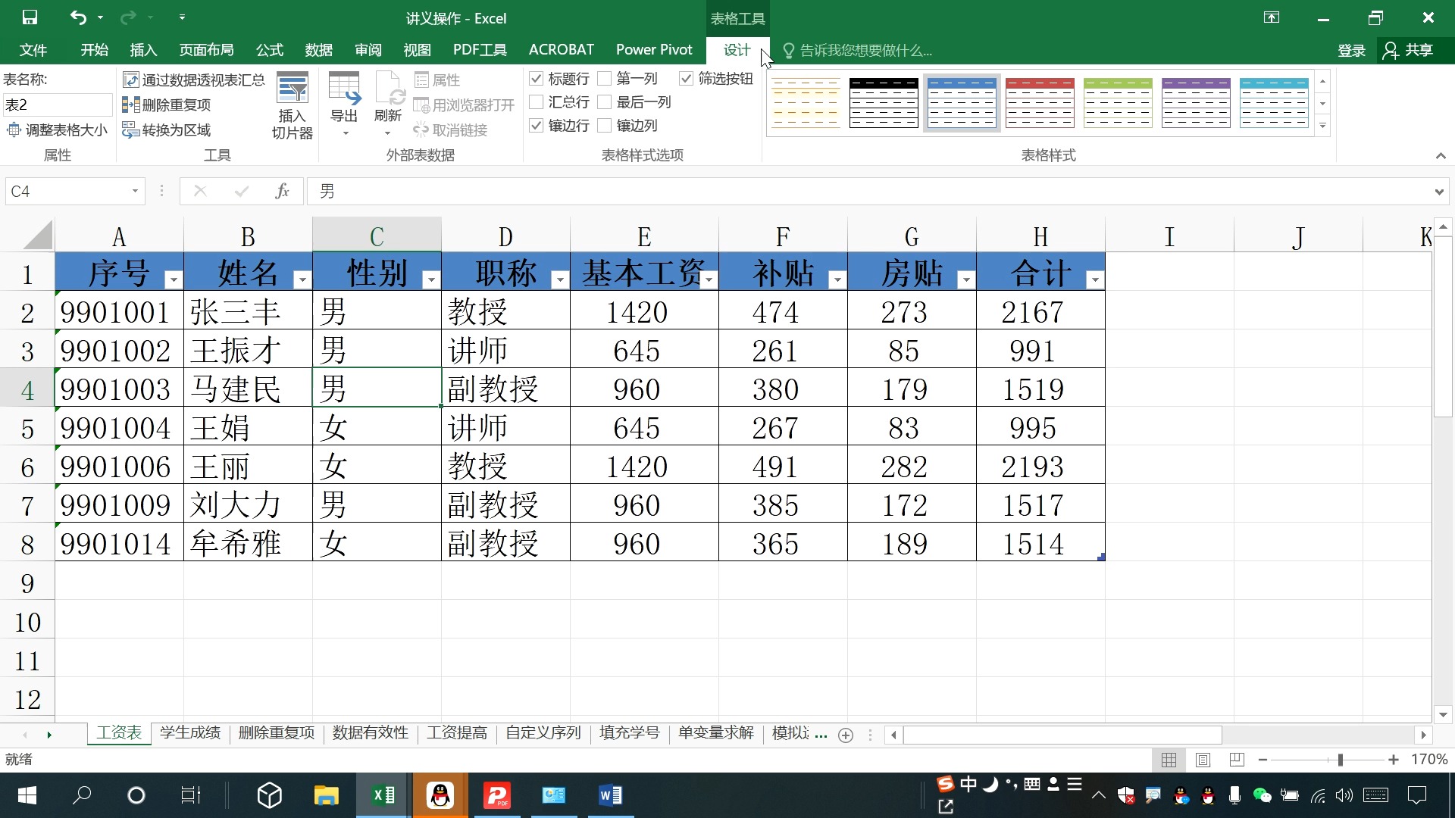The width and height of the screenshot is (1455, 818).
Task: Open 调整表格大小 (Resize Table)
Action: point(57,130)
